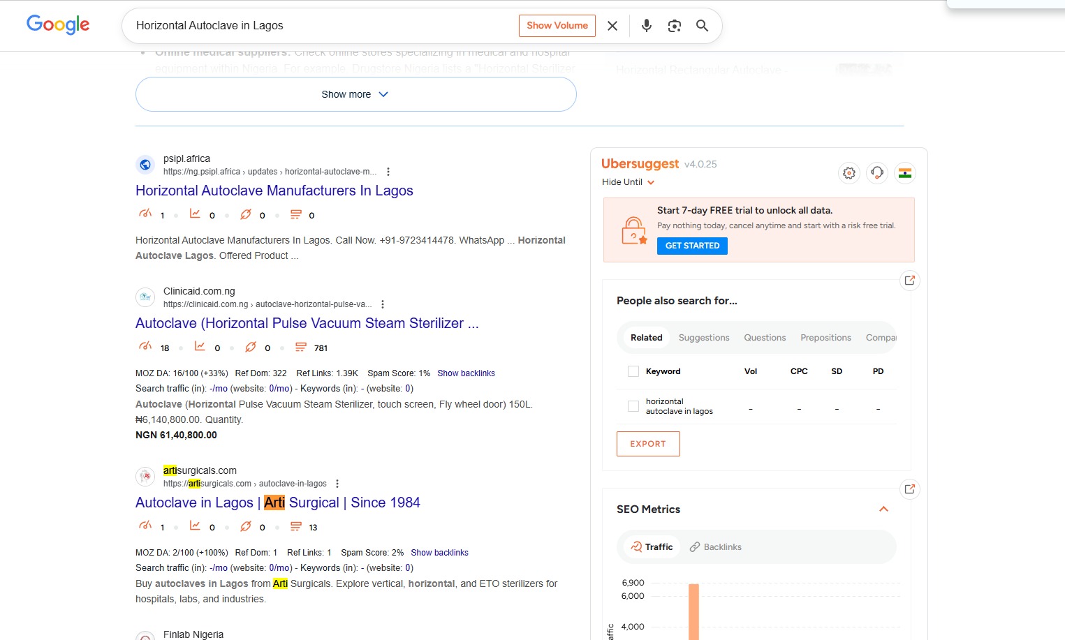Click the Clinicaid.com.ng site favicon
The height and width of the screenshot is (640, 1065).
pos(145,297)
